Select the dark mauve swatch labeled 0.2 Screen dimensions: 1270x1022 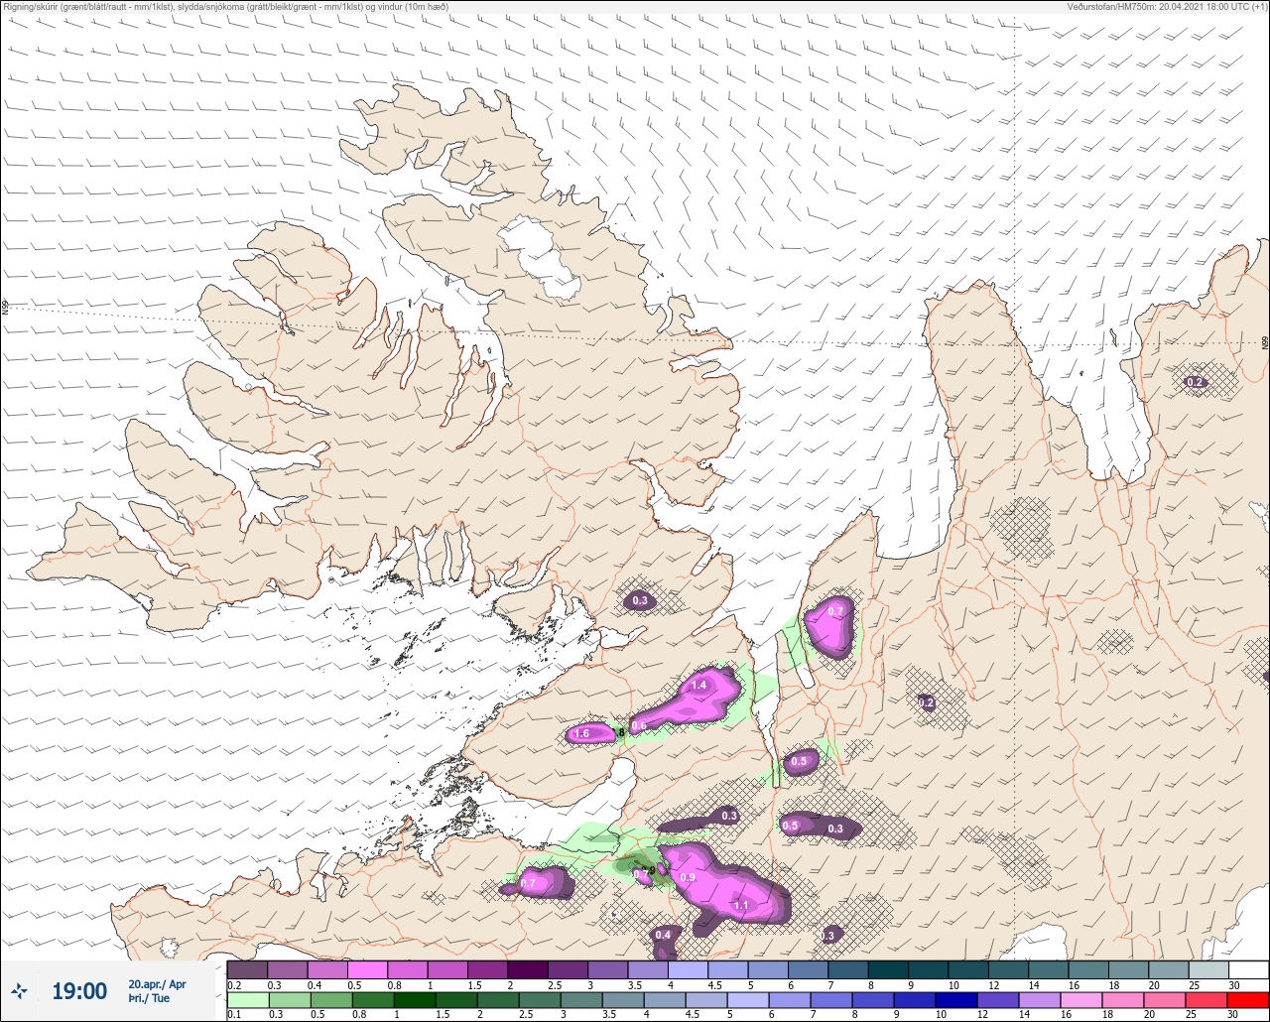tap(247, 969)
